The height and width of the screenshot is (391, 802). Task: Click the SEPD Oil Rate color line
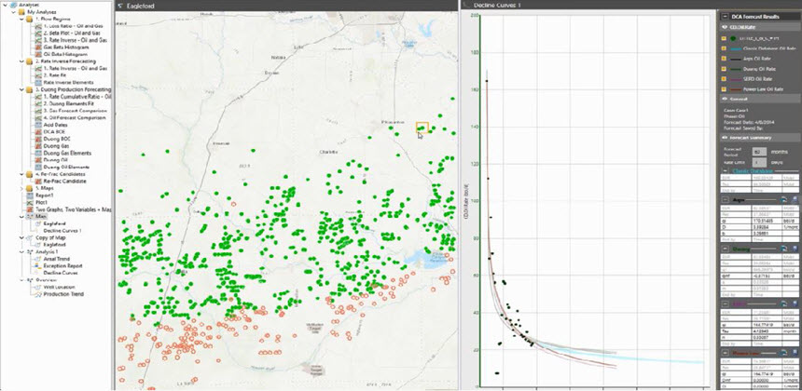(x=736, y=79)
